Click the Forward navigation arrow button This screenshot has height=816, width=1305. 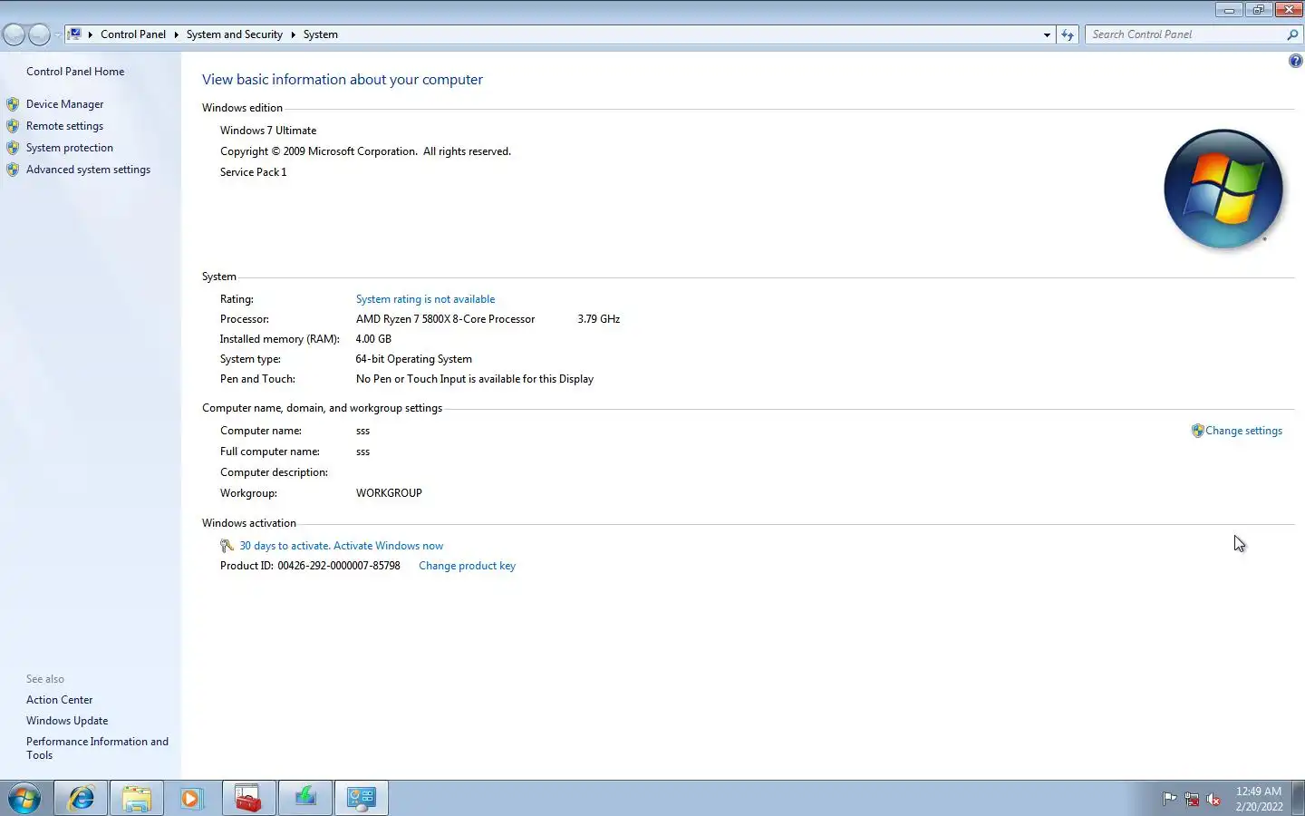coord(39,34)
